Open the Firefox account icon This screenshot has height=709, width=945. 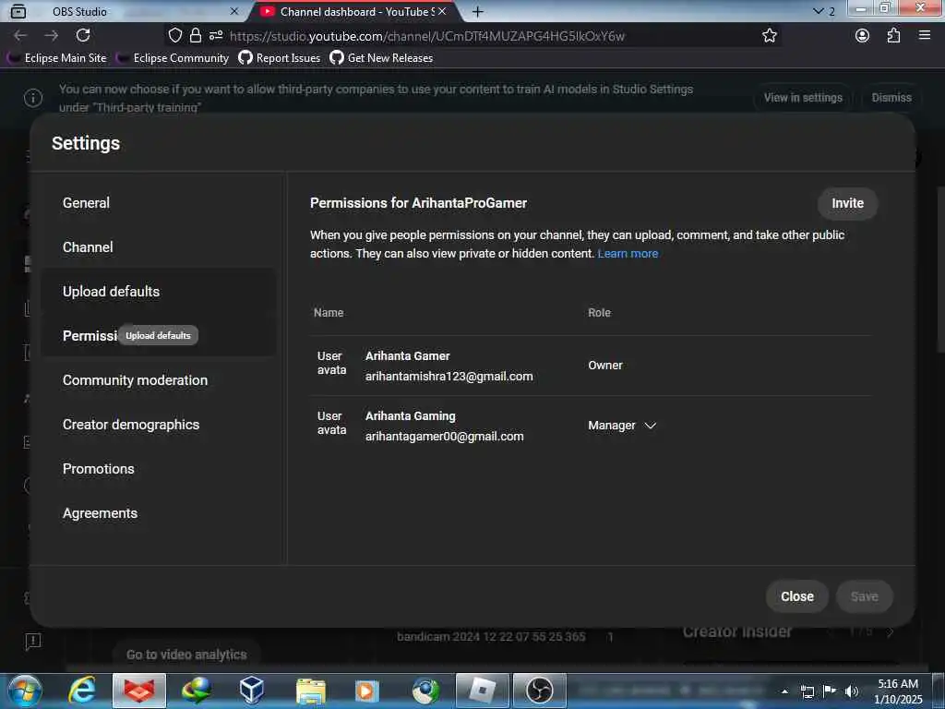pos(863,36)
